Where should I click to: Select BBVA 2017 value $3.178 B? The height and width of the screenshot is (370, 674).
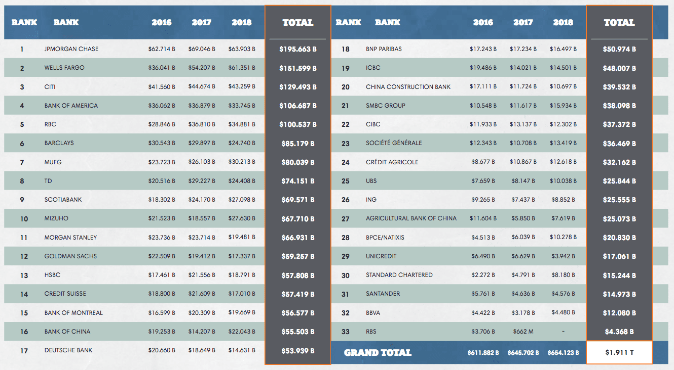tap(524, 312)
